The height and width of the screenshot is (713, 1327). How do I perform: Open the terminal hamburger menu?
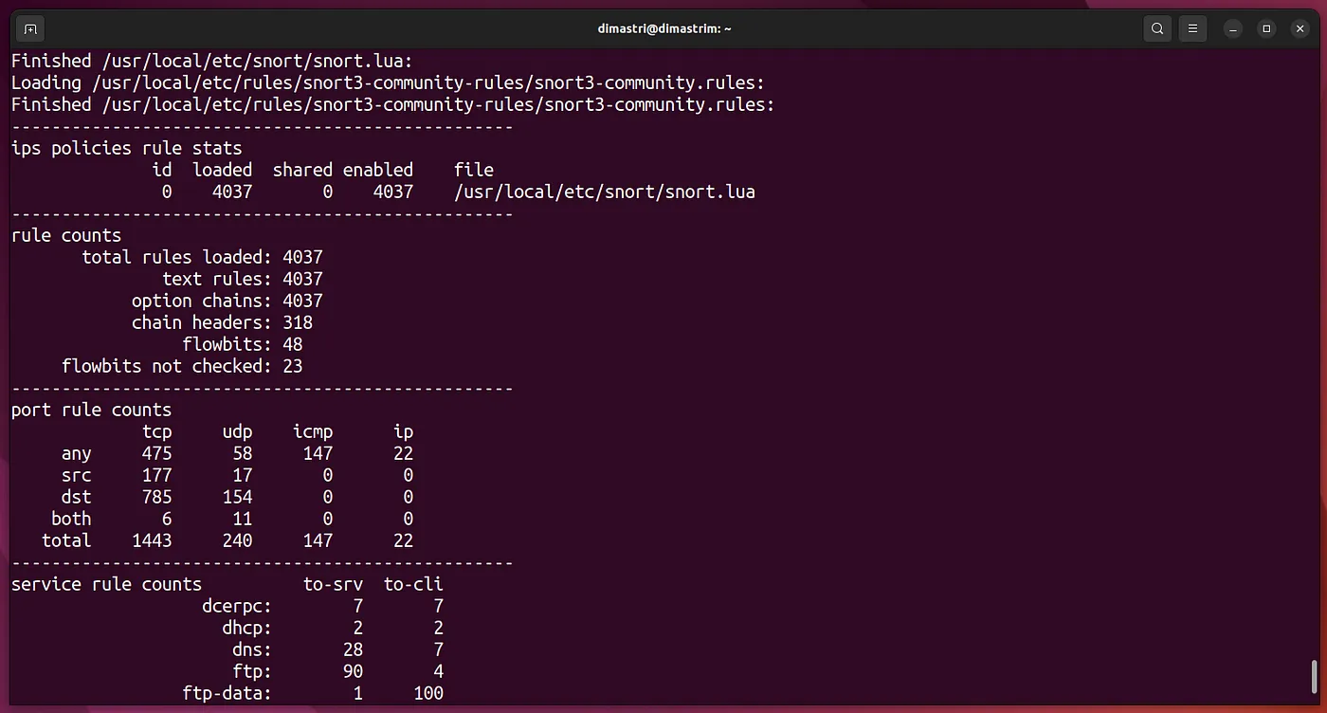coord(1193,28)
